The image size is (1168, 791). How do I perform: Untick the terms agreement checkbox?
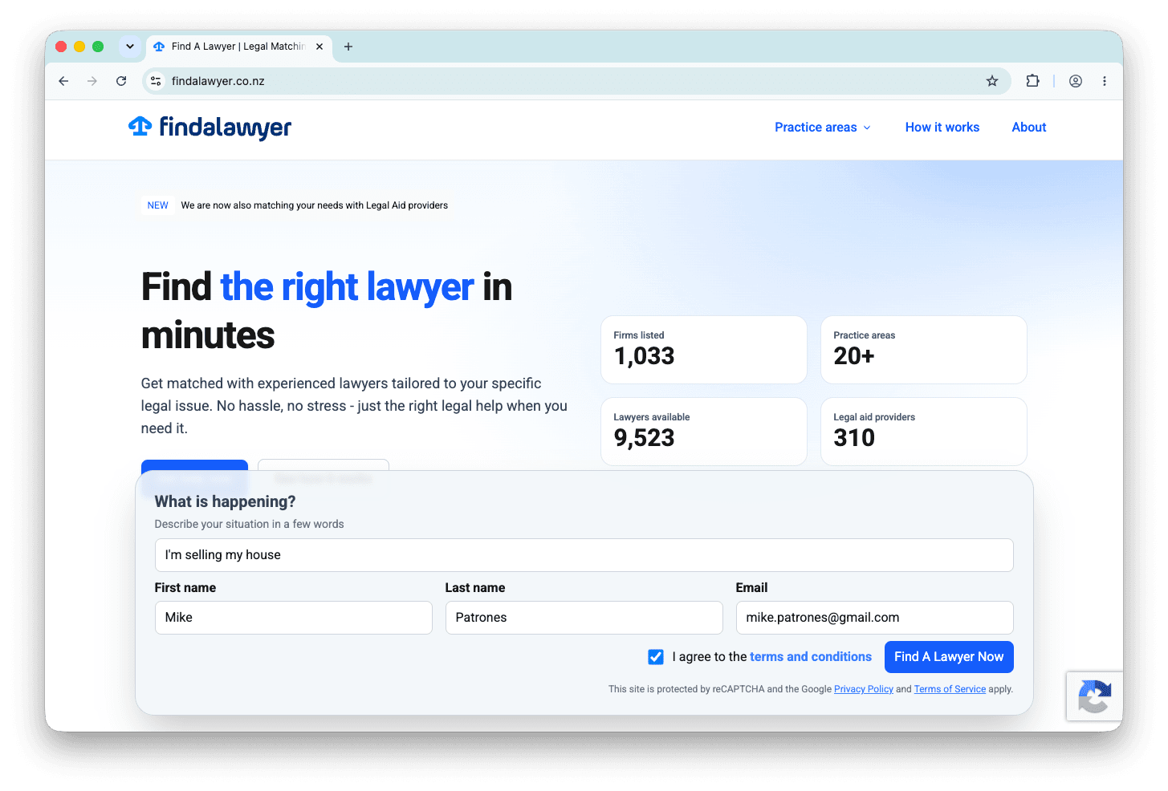click(x=656, y=657)
